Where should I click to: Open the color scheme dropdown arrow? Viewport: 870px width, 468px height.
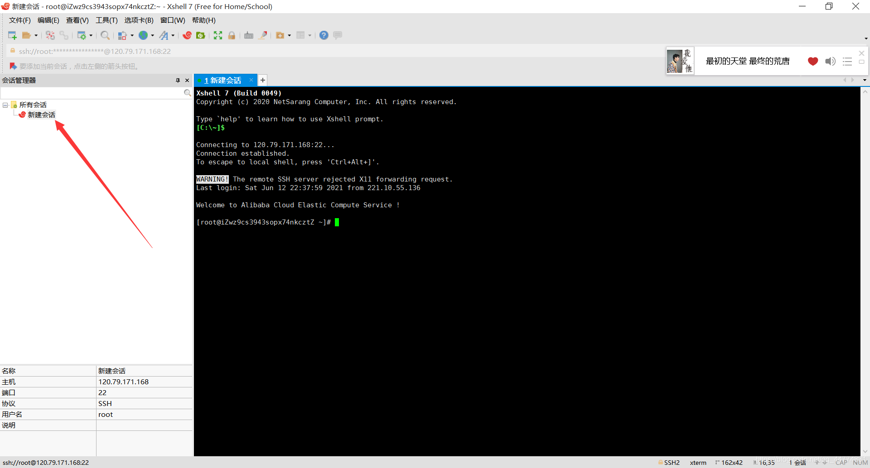click(x=132, y=35)
